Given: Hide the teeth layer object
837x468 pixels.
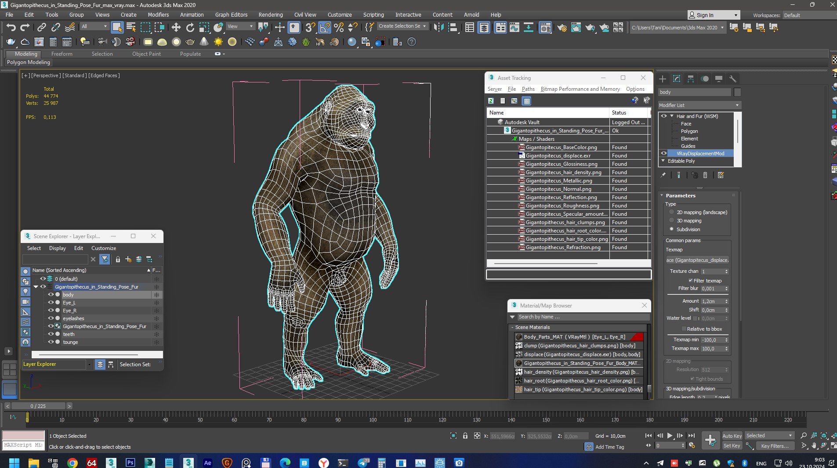Looking at the screenshot, I should 51,334.
